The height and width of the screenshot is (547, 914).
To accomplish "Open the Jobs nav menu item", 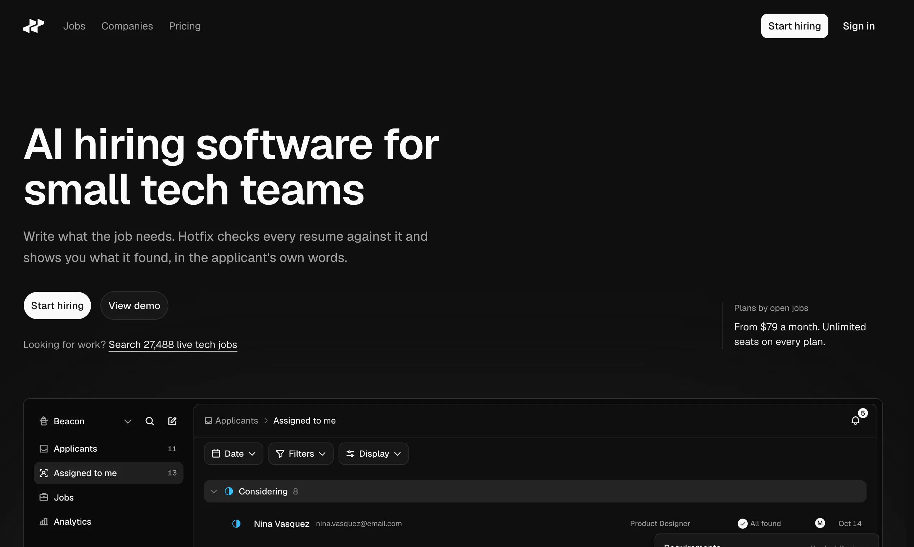I will coord(74,26).
